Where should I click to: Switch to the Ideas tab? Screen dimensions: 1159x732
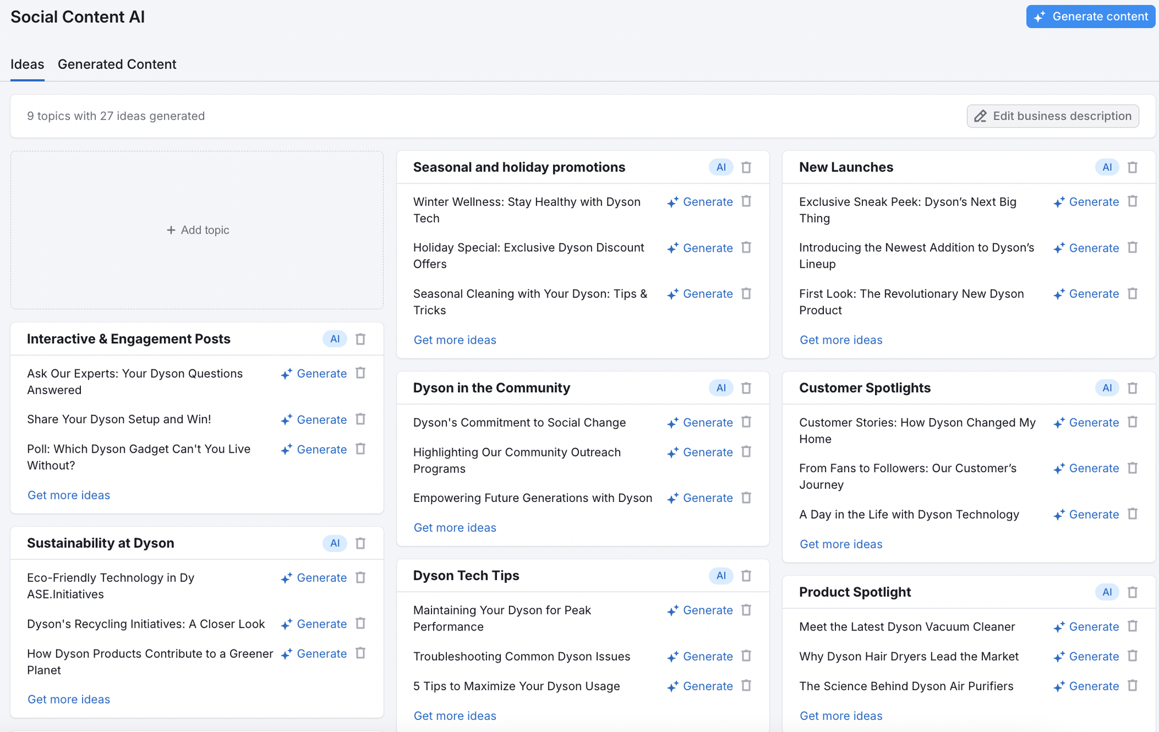[27, 64]
